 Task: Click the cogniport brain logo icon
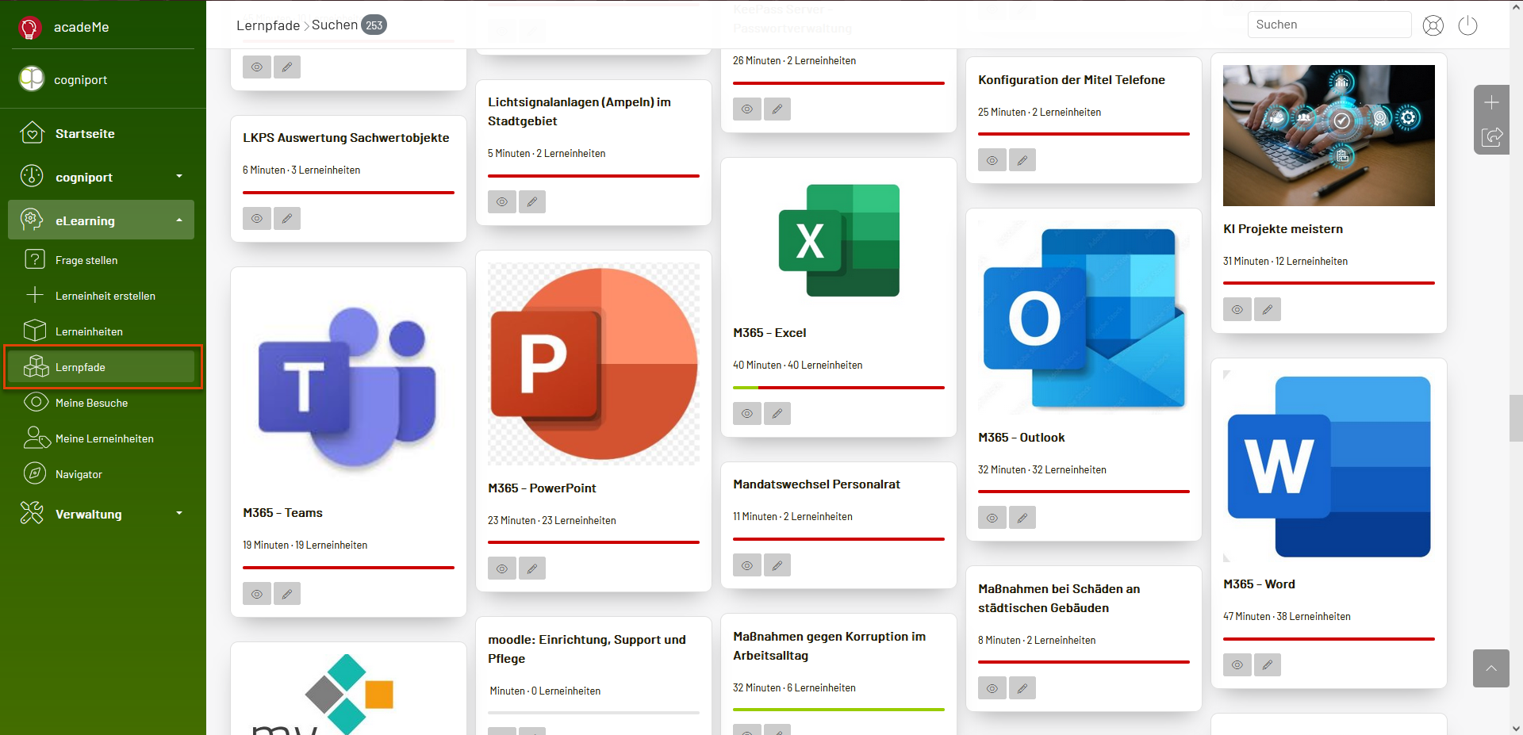[32, 78]
